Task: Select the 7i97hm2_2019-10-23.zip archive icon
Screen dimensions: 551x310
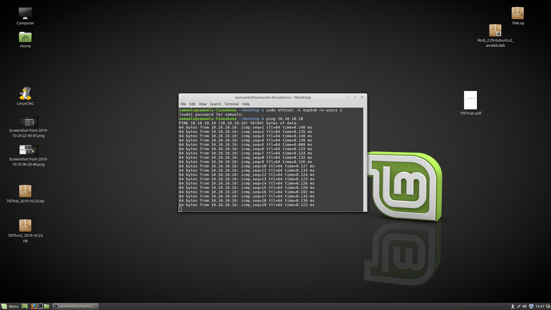Action: tap(25, 225)
